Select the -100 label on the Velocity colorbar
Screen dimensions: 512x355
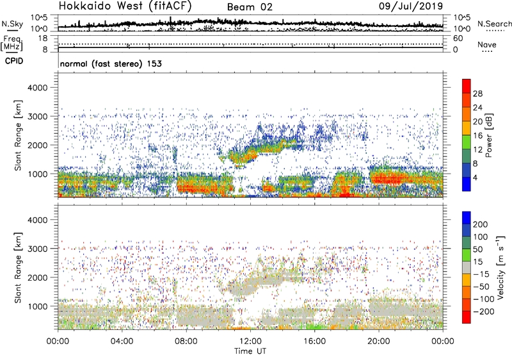click(x=484, y=299)
